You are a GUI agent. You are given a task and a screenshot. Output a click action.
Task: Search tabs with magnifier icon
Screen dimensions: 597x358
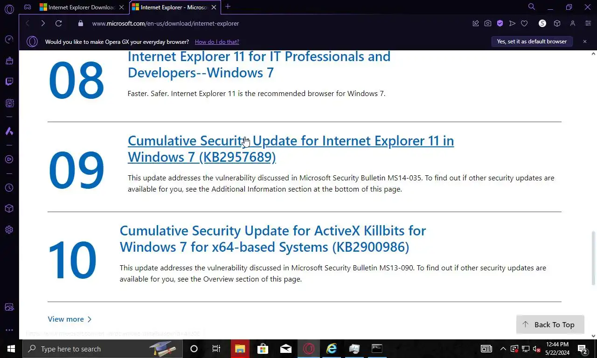[x=532, y=7]
